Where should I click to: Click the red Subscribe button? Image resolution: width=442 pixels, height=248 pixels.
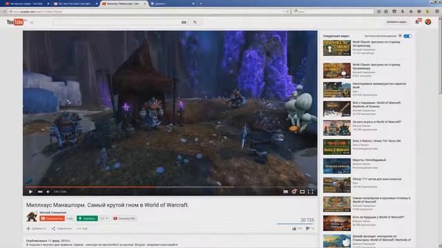[x=52, y=218]
